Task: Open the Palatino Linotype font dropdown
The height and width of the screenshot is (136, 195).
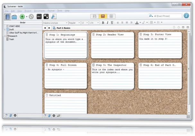Action: [55, 23]
